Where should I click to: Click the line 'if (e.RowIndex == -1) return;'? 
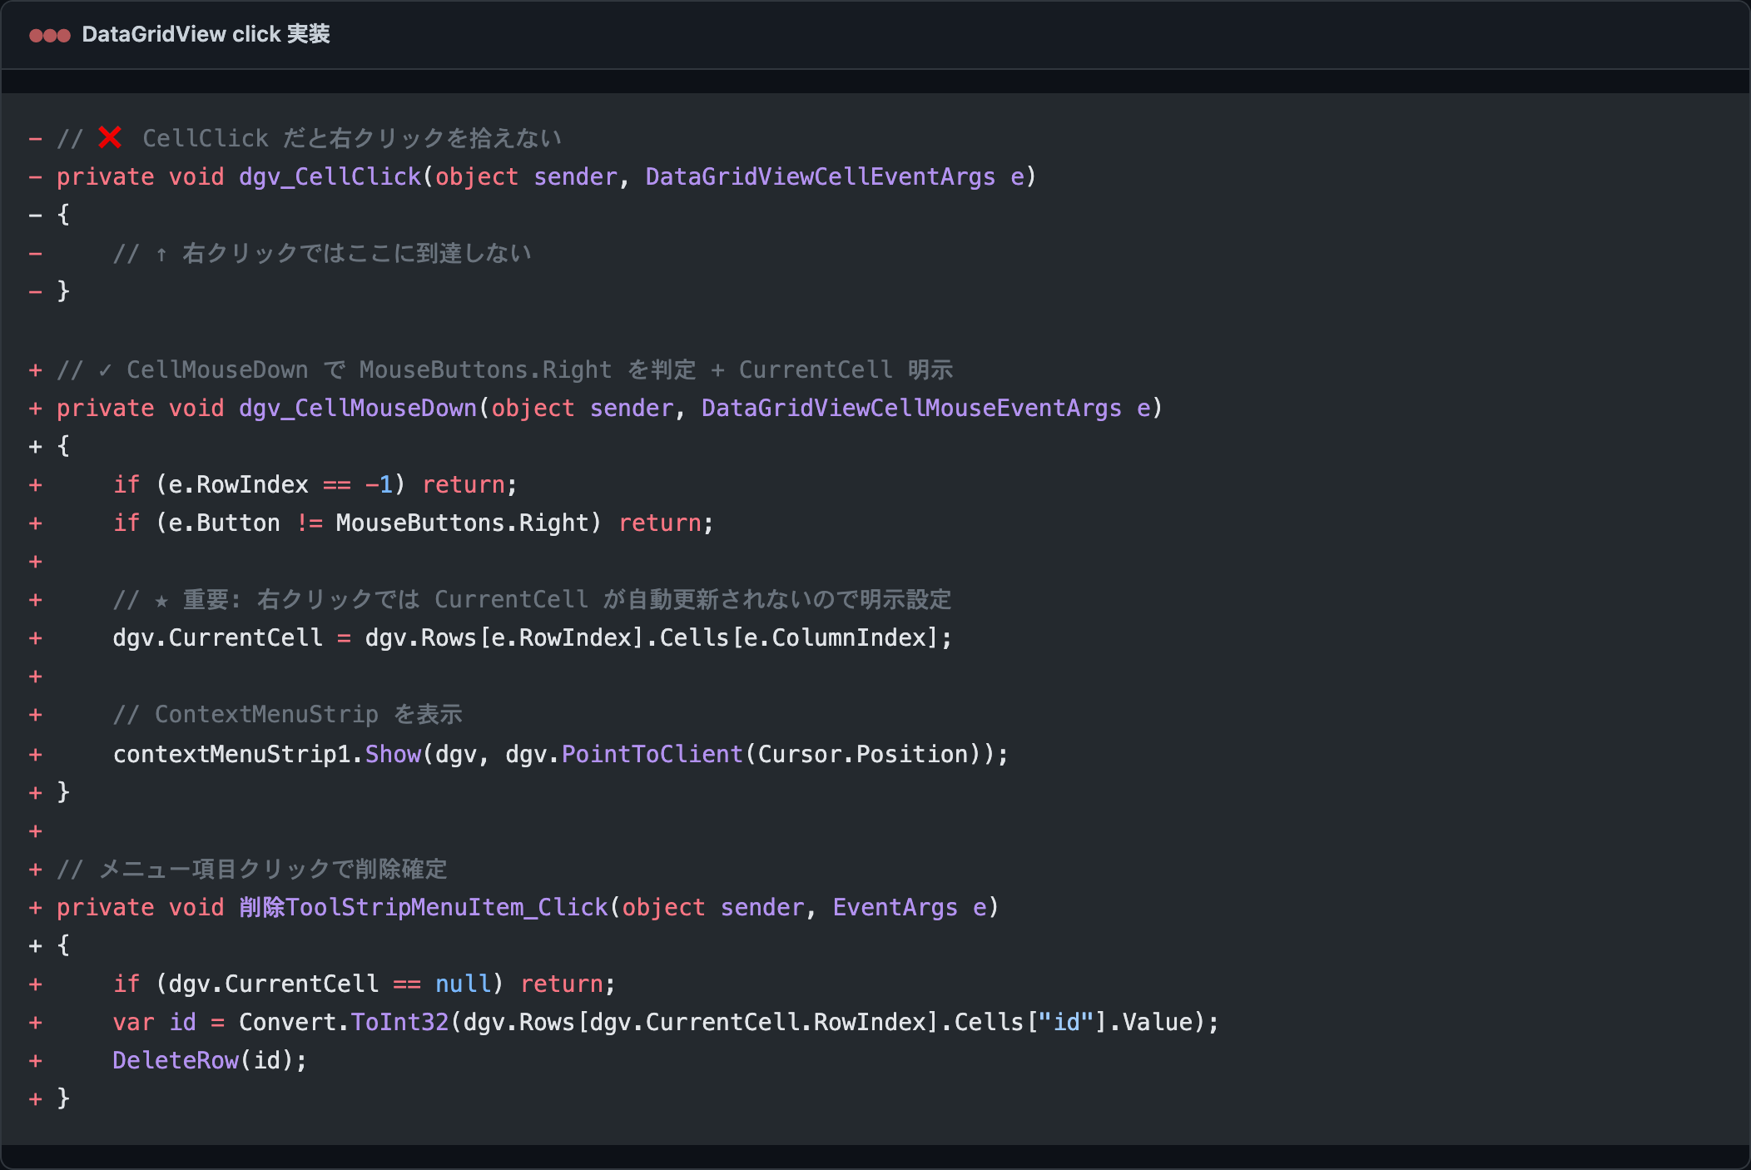coord(315,484)
